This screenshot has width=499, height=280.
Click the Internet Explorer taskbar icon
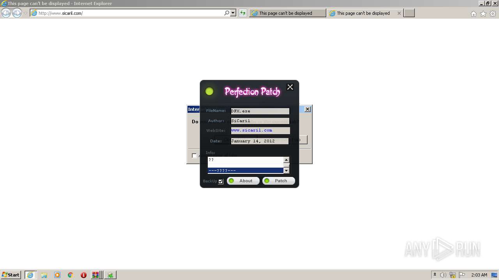[x=30, y=275]
